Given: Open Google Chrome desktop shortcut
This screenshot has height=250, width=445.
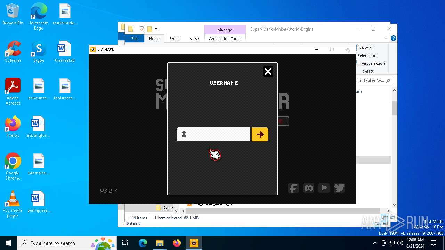Looking at the screenshot, I should coord(13,167).
